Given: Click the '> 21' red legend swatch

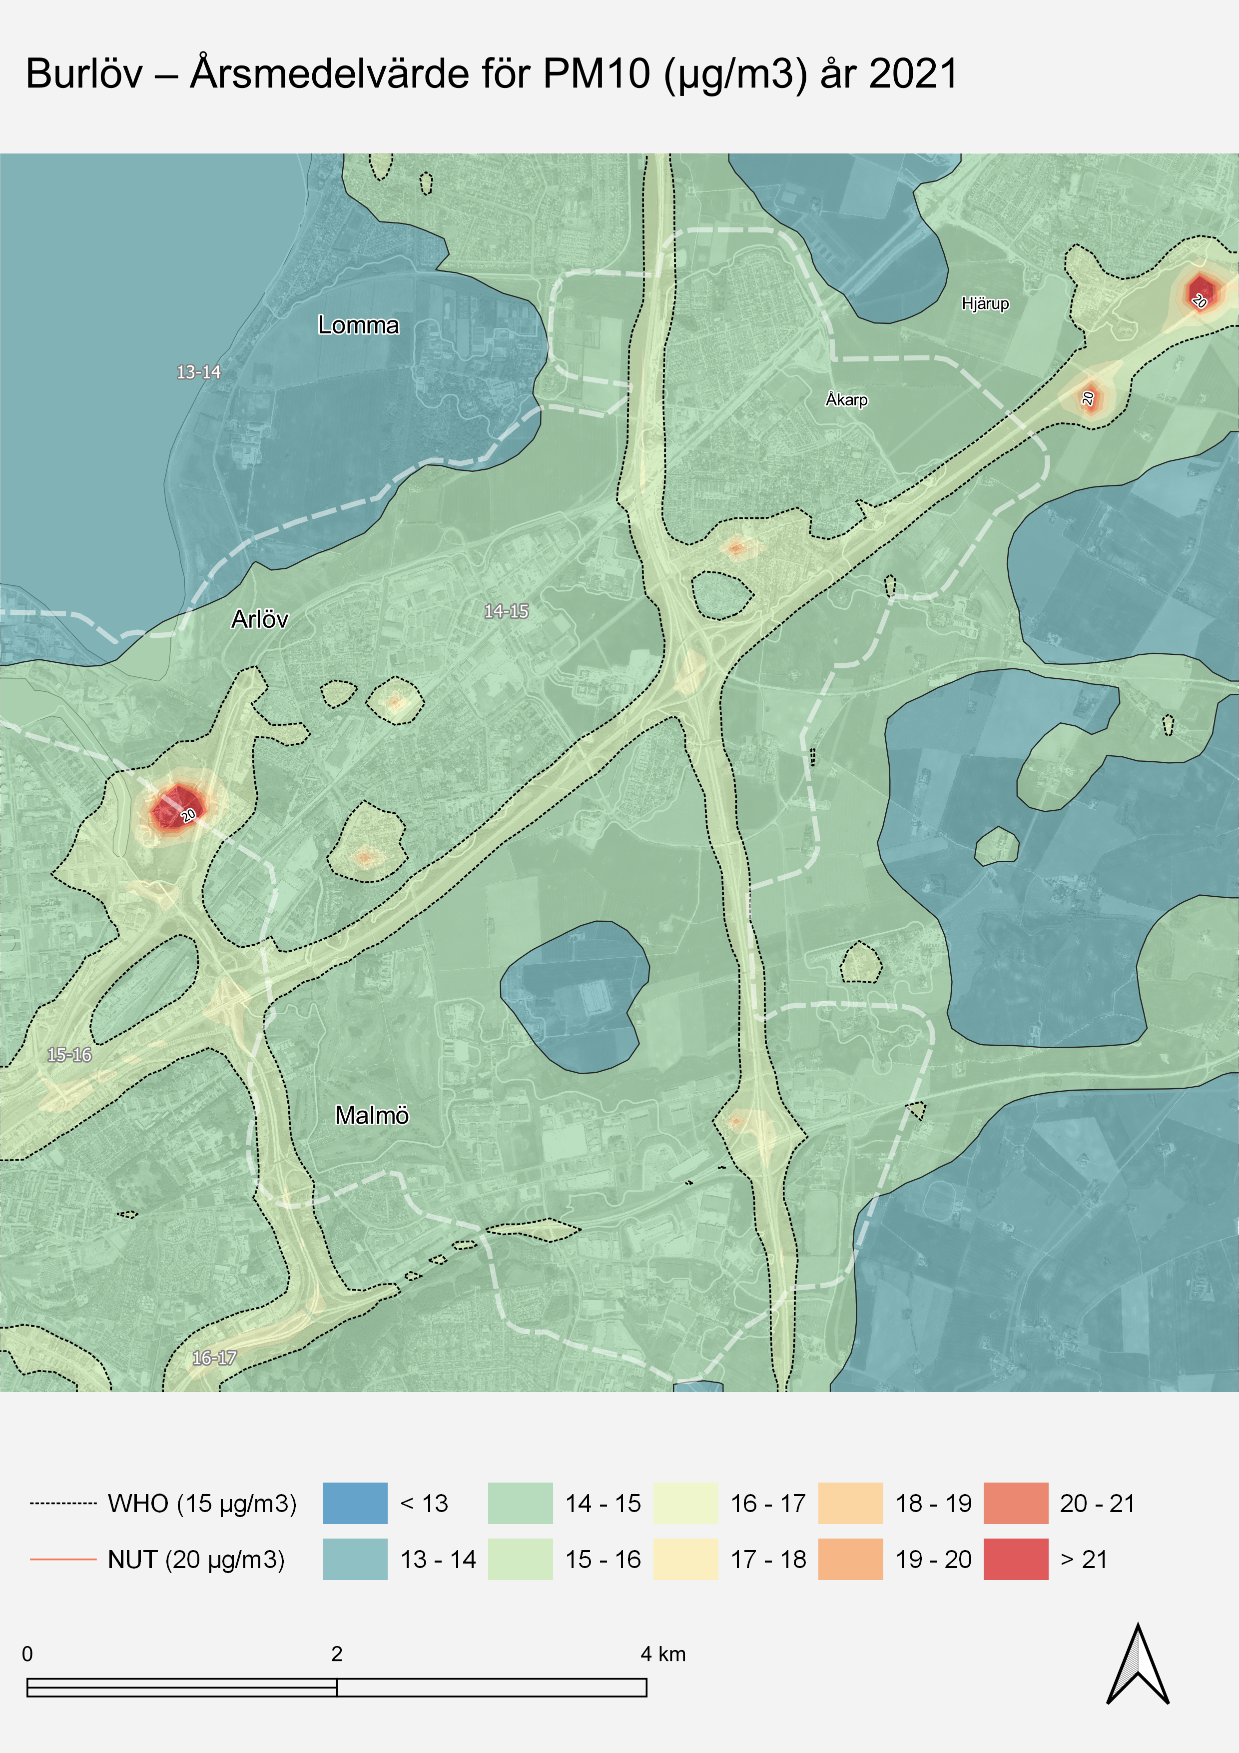Looking at the screenshot, I should pos(1016,1559).
